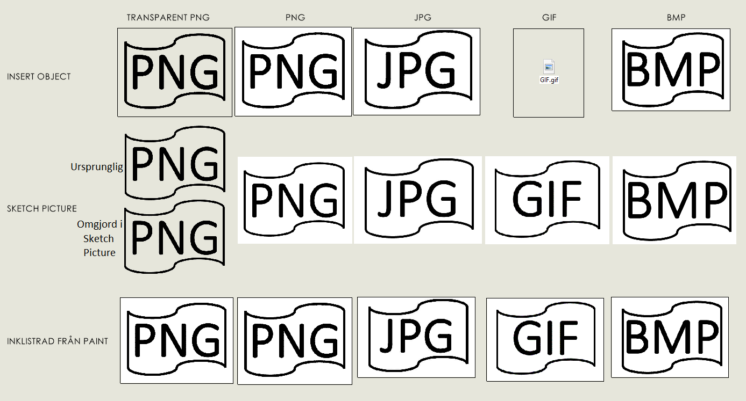Screen dimensions: 746x401
Task: Select the SKETCH PICTURE row label
Action: [x=42, y=208]
